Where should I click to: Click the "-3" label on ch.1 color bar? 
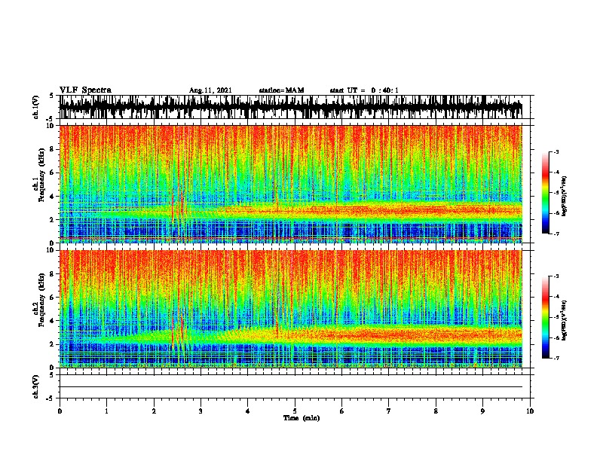pos(556,152)
